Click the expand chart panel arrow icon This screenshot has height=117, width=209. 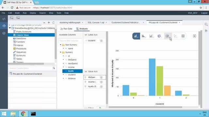tap(195, 36)
